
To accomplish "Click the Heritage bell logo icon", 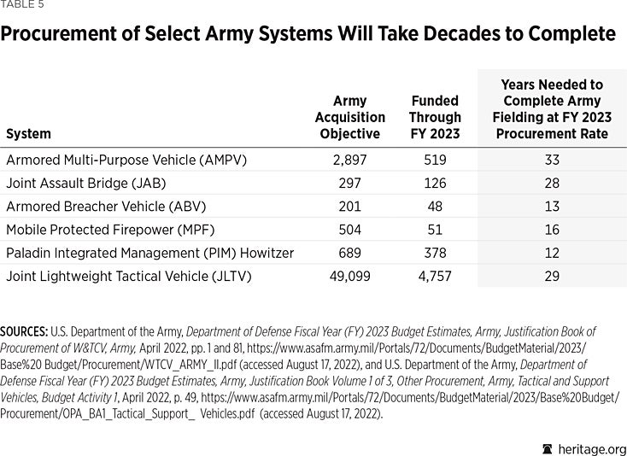I will (x=548, y=449).
